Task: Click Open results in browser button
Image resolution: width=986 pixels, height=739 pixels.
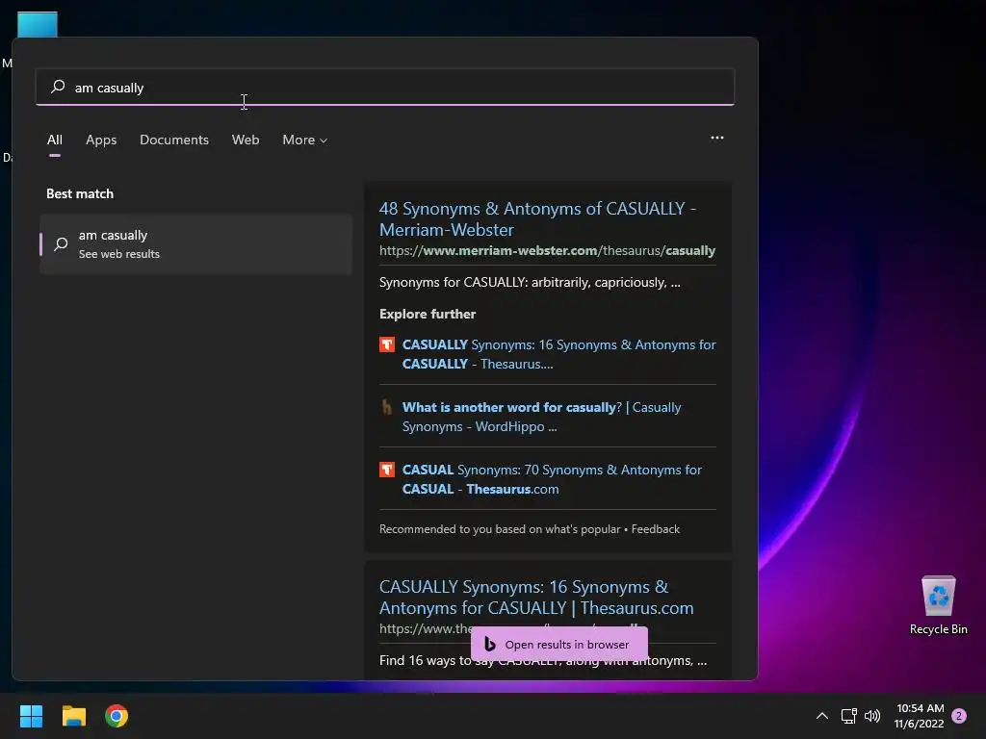Action: [559, 644]
